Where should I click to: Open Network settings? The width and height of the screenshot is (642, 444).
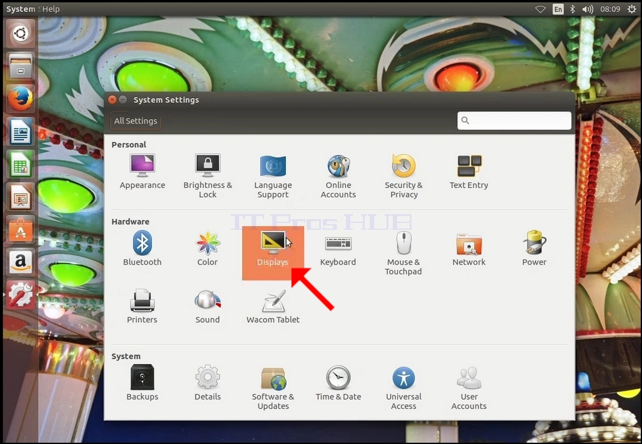pos(469,248)
